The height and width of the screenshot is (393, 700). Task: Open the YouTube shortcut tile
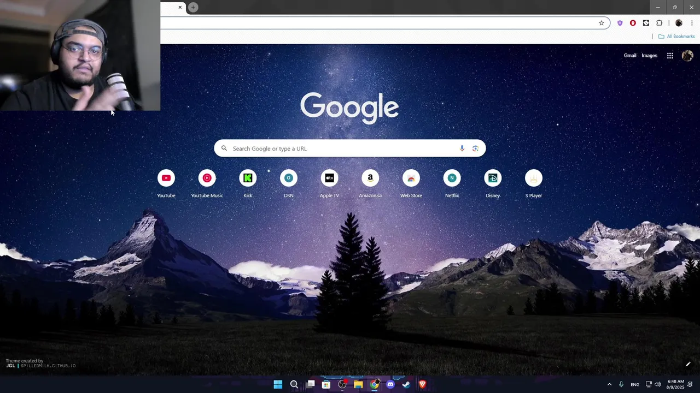(166, 184)
